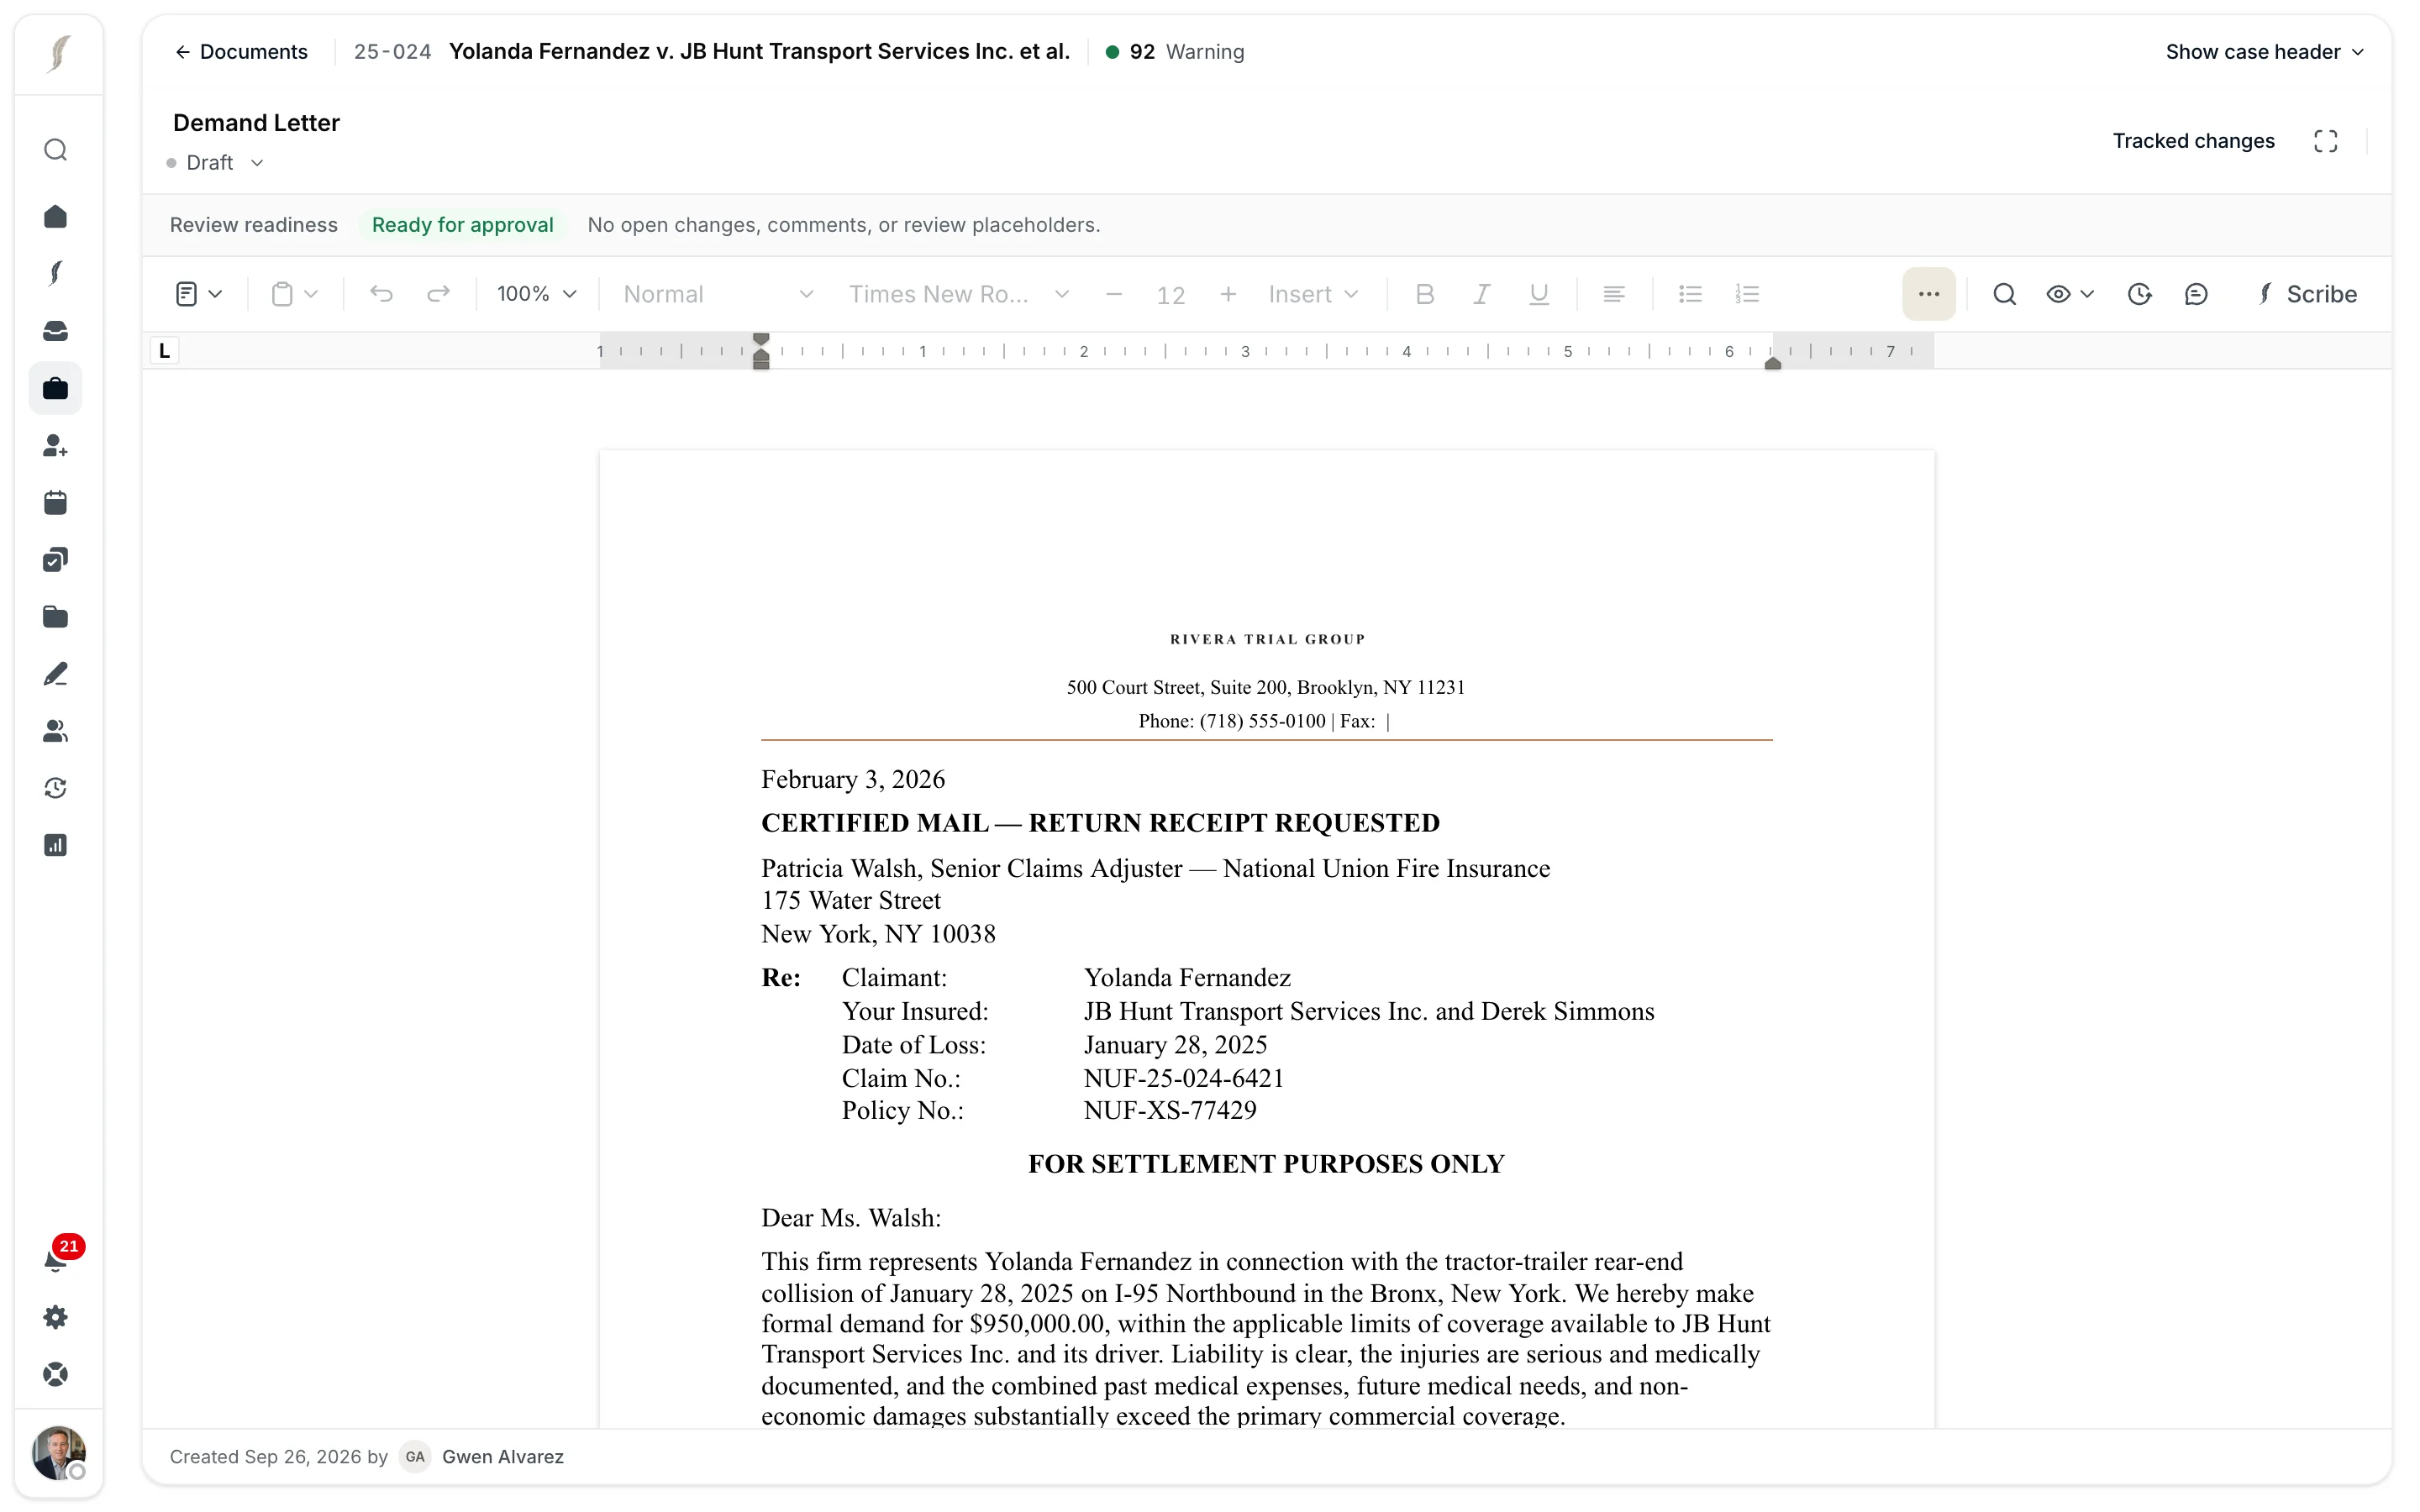Open the pen signature sidebar icon

tap(56, 674)
